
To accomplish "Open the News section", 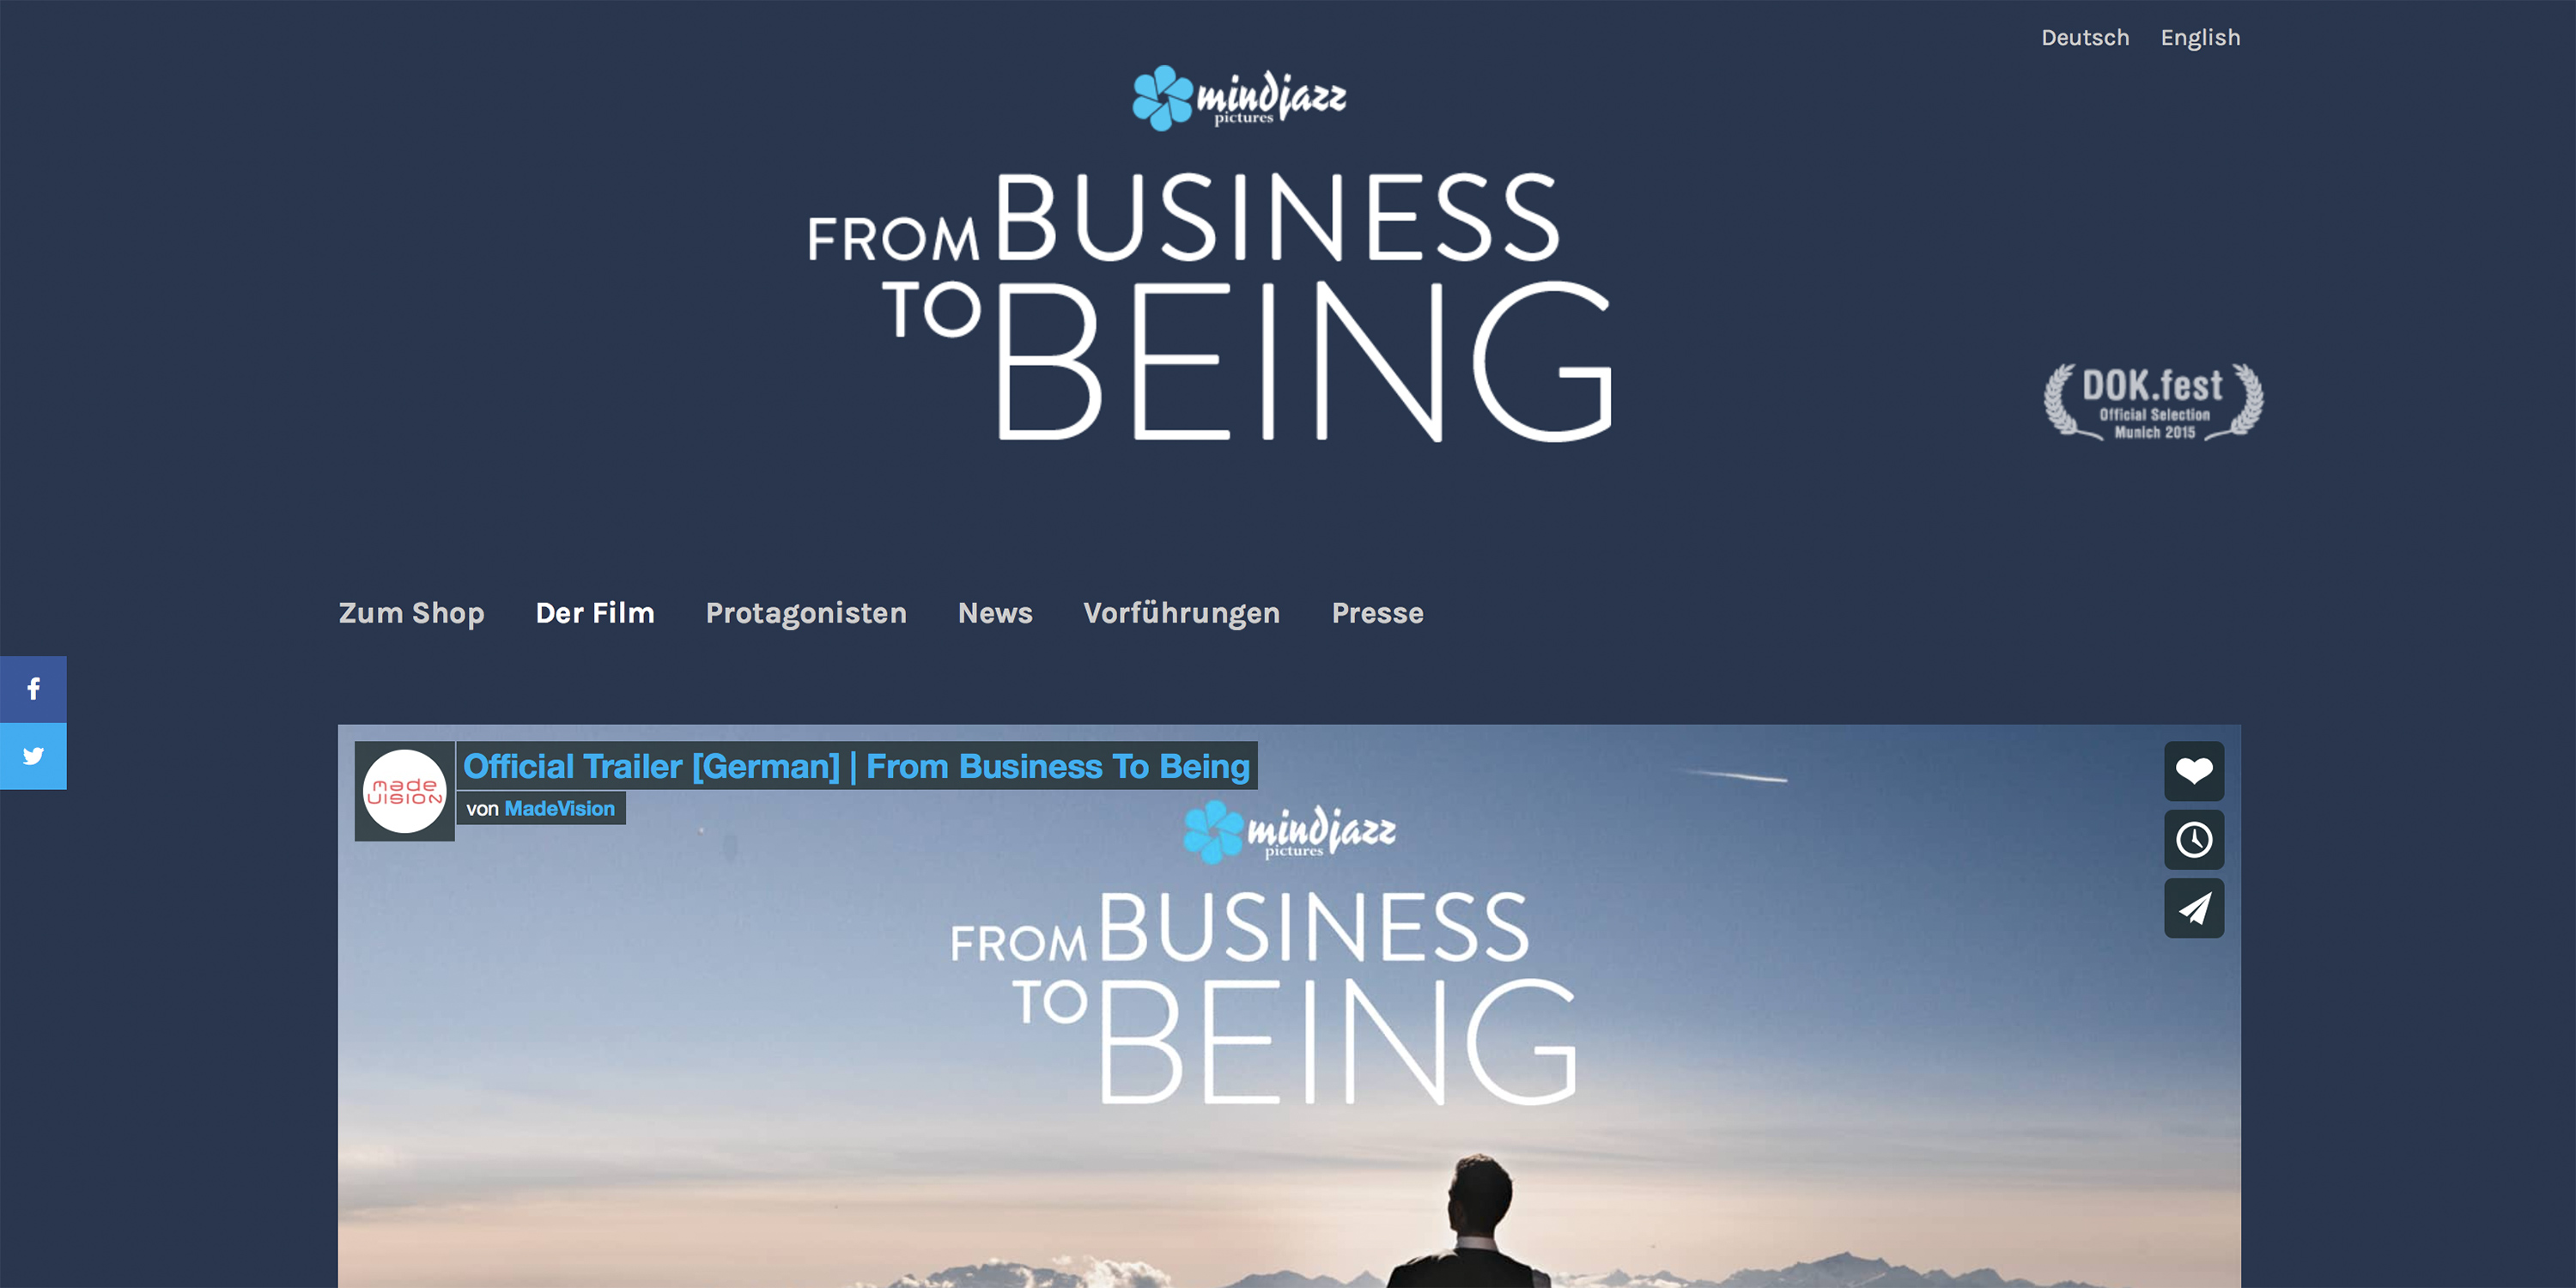I will point(995,613).
